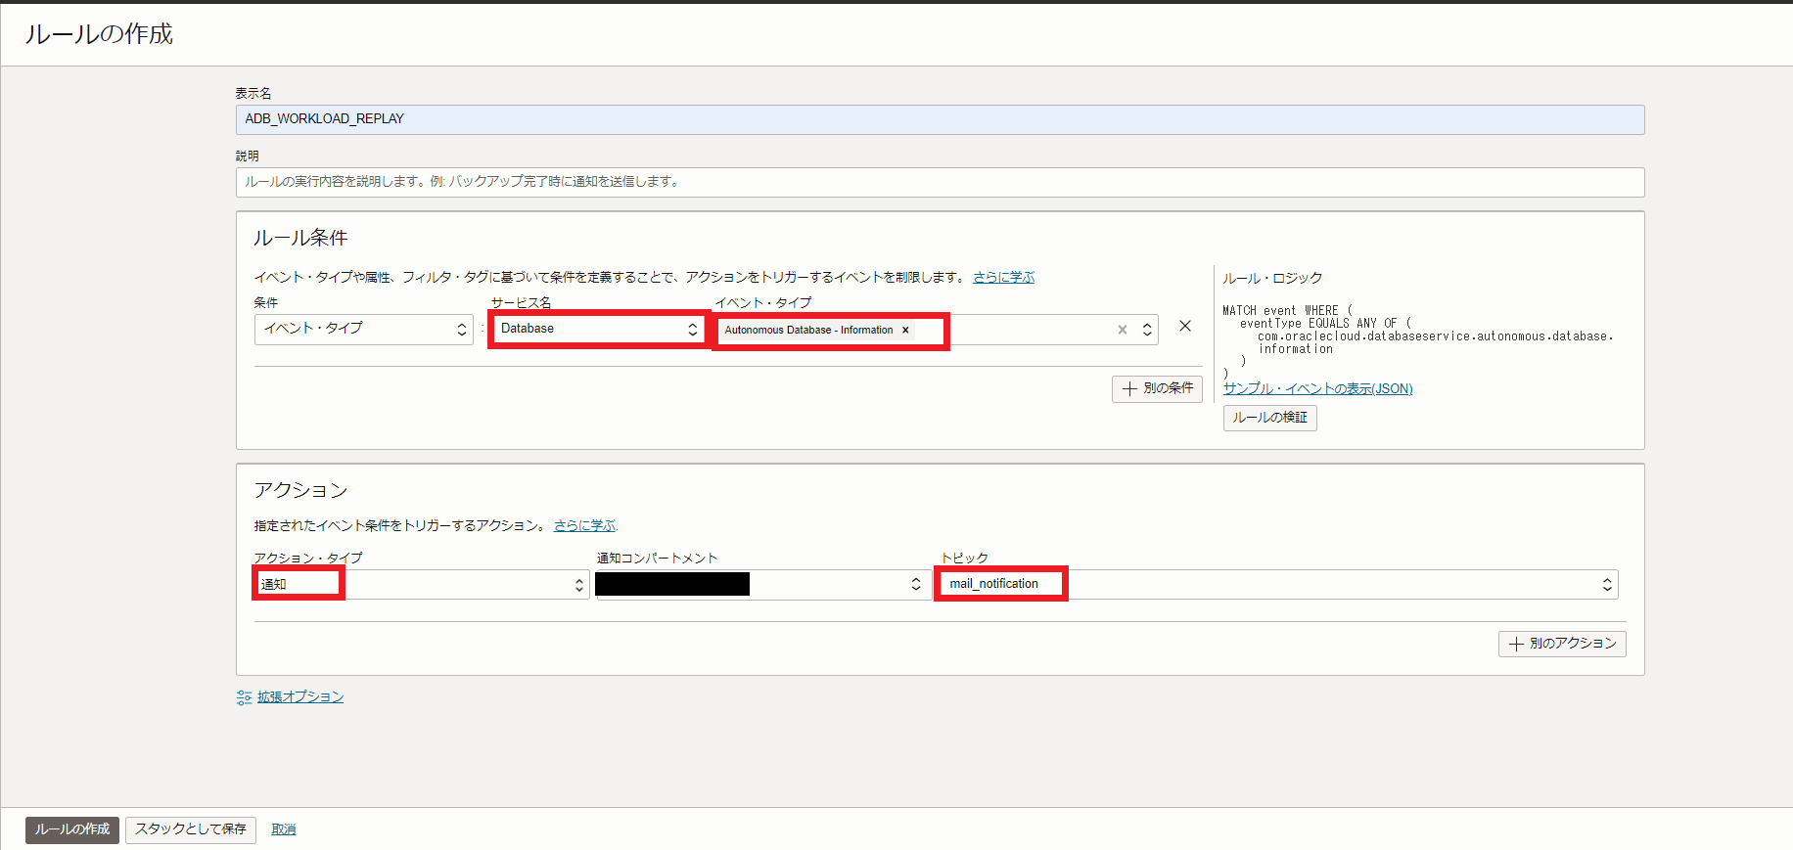Open the 条件 イベント・タイプ dropdown
The height and width of the screenshot is (850, 1793).
(363, 329)
